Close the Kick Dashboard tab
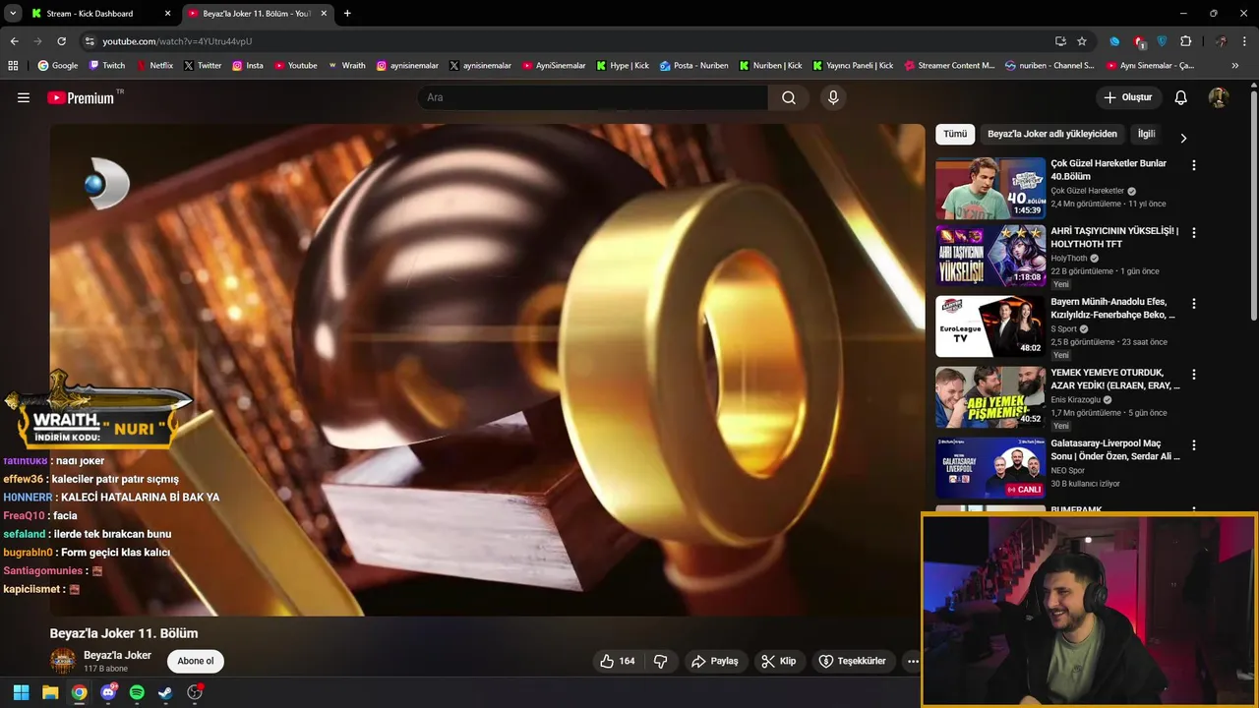 tap(167, 14)
